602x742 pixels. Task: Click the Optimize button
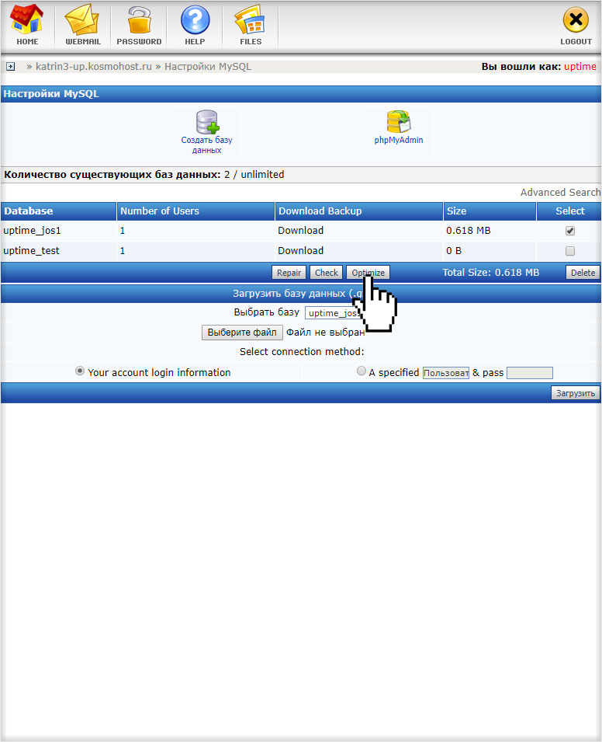click(368, 273)
